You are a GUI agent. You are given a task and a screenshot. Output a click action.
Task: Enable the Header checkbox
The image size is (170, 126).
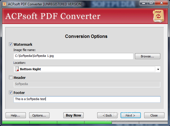click(11, 77)
